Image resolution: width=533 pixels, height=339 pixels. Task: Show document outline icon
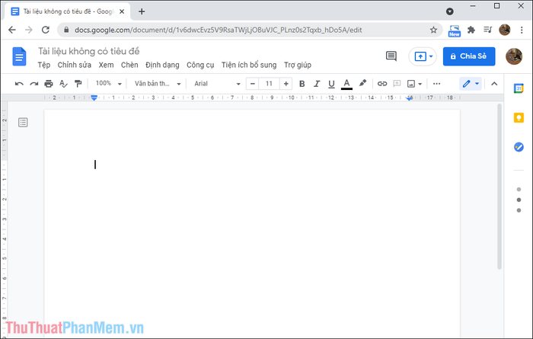click(x=23, y=123)
